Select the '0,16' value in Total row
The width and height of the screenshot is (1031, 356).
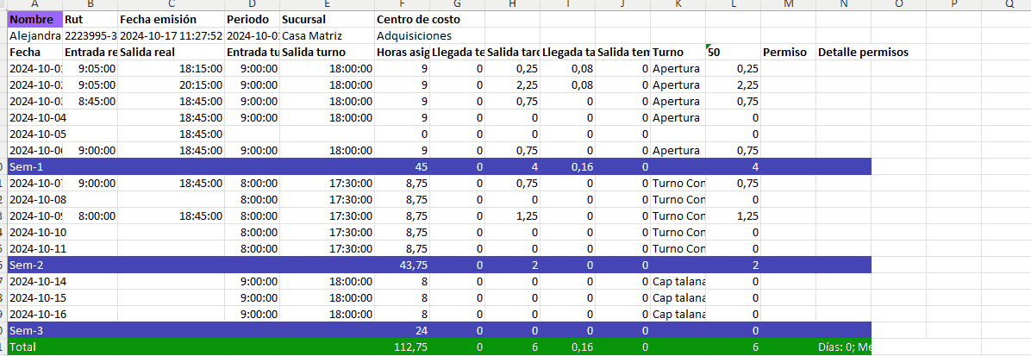[568, 347]
